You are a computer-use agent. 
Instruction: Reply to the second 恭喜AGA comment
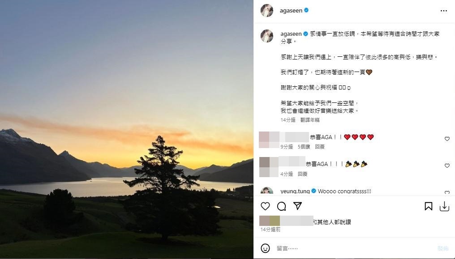(302, 174)
